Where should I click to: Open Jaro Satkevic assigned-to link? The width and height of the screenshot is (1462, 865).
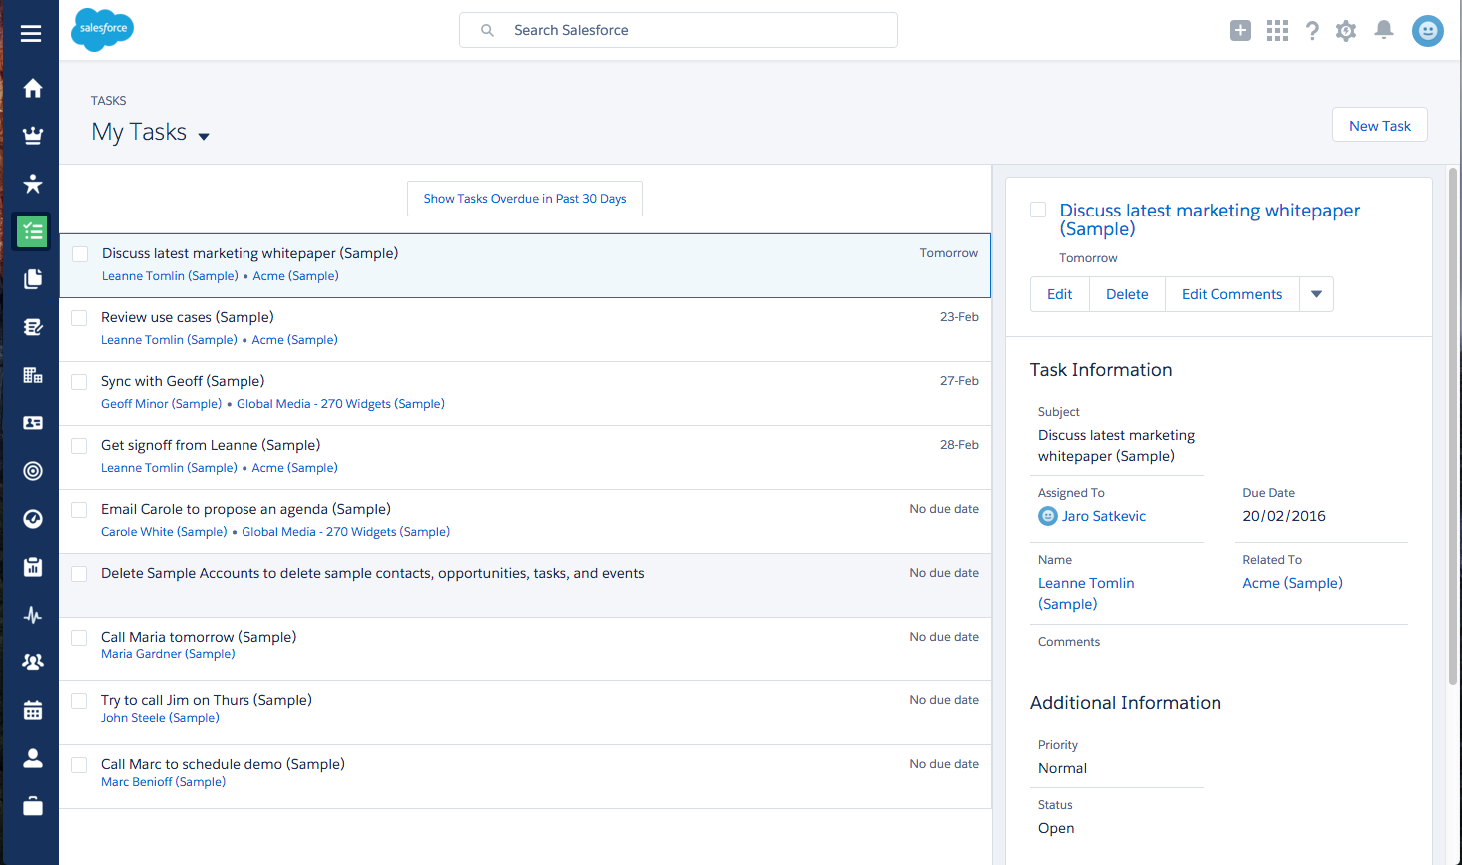point(1103,516)
